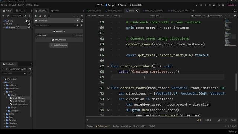Select level_01.tres in FileSystem

tap(18, 98)
